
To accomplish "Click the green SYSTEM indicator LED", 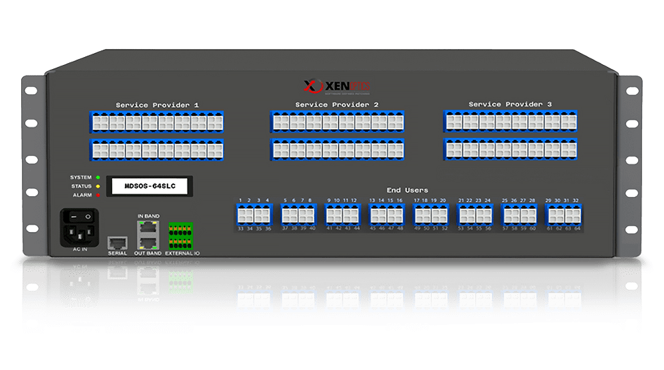I will (x=98, y=178).
